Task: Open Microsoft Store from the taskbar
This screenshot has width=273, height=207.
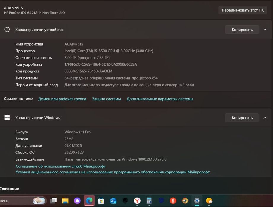Action: pyautogui.click(x=101, y=201)
